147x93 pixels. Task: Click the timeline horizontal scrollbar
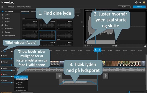pyautogui.click(x=27, y=92)
